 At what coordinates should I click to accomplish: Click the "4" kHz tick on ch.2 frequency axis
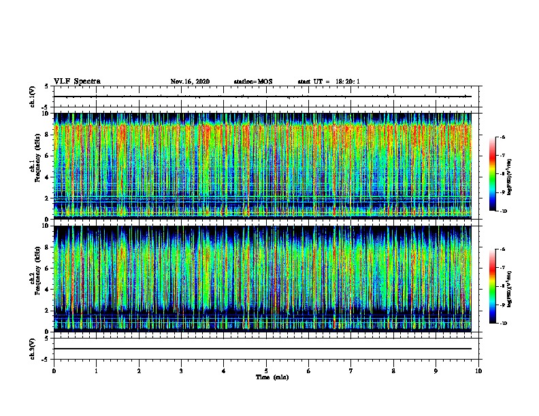click(x=47, y=290)
